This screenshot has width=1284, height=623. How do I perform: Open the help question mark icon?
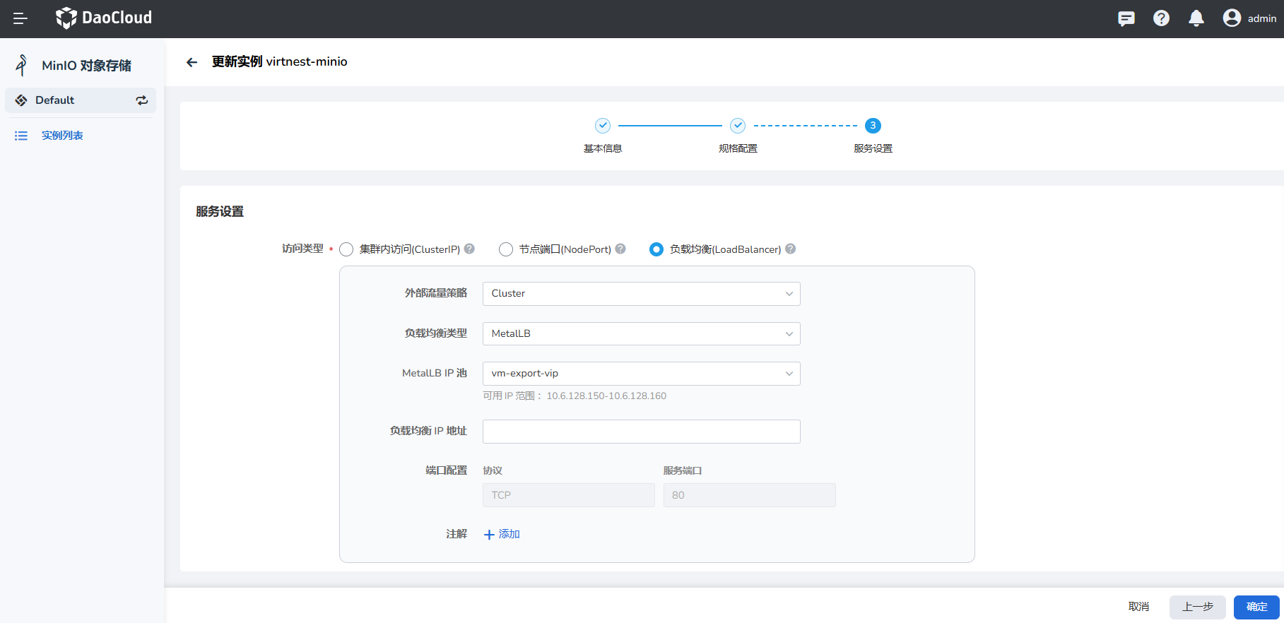pyautogui.click(x=1161, y=18)
